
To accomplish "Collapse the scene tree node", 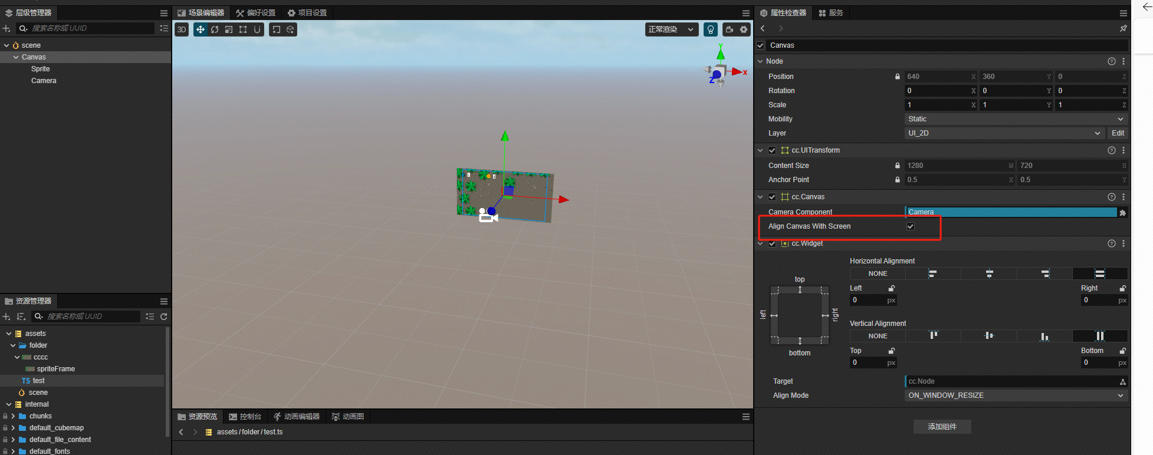I will (6, 45).
